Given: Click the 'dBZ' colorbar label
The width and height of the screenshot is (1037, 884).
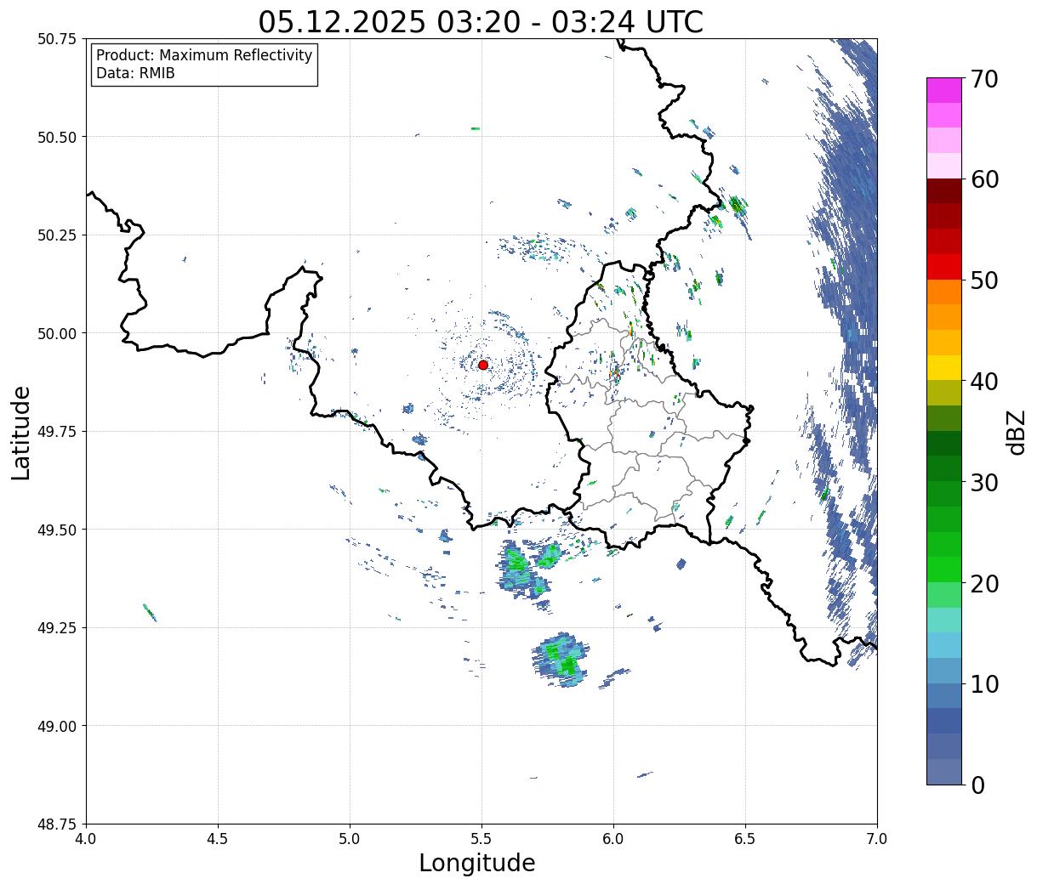Looking at the screenshot, I should coord(1016,432).
